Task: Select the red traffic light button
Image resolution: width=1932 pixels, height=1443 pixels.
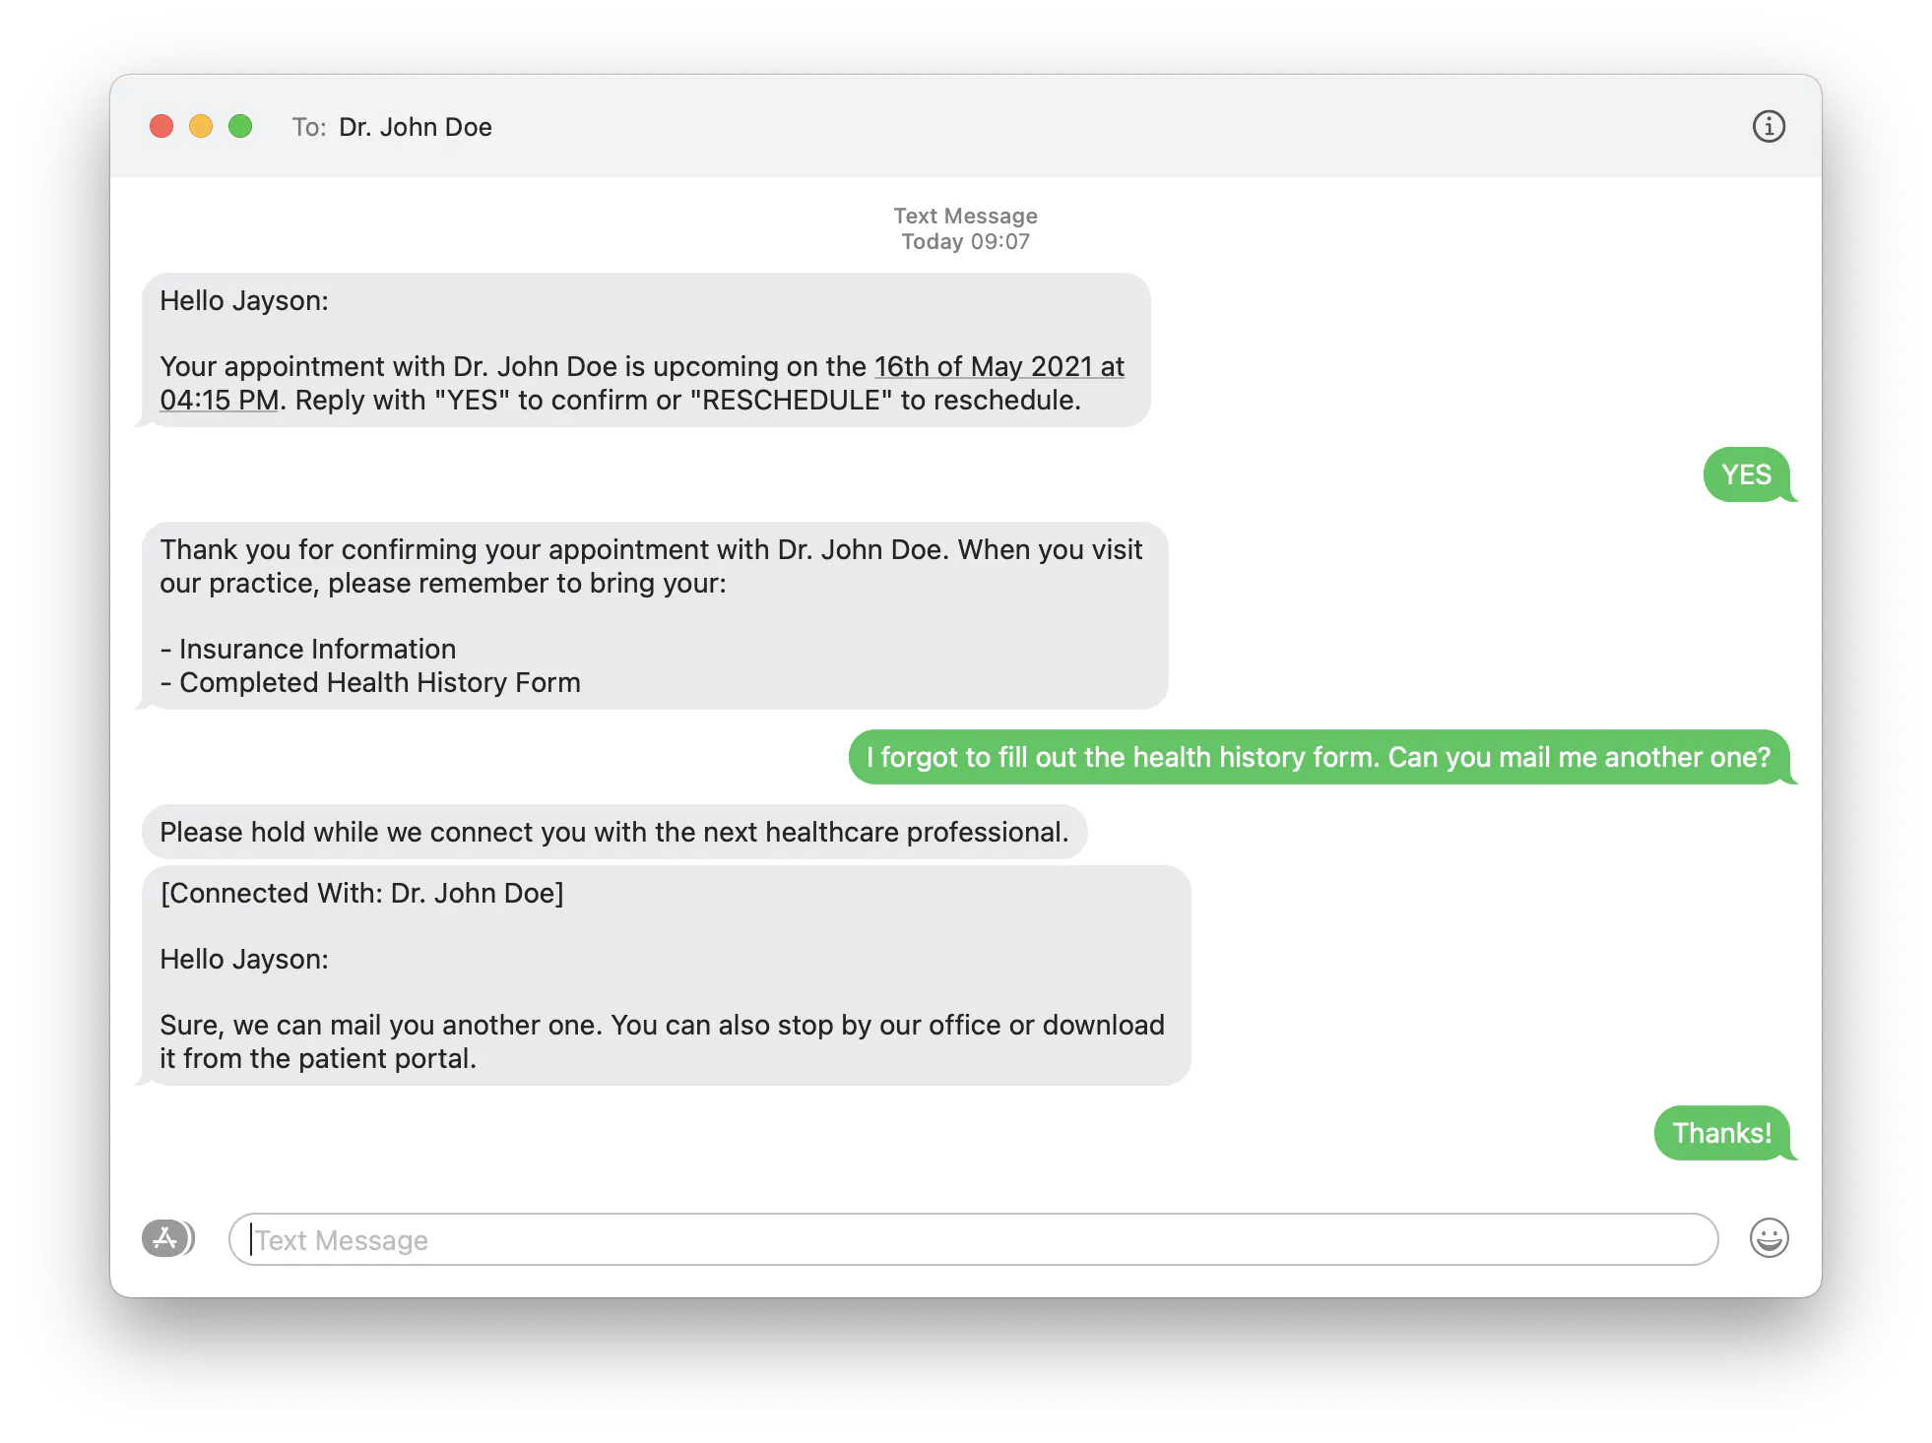Action: (x=161, y=126)
